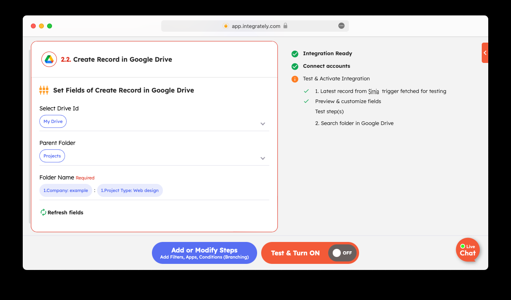511x300 pixels.
Task: Click the orange info icon beside Test & Activate
Action: coord(295,79)
